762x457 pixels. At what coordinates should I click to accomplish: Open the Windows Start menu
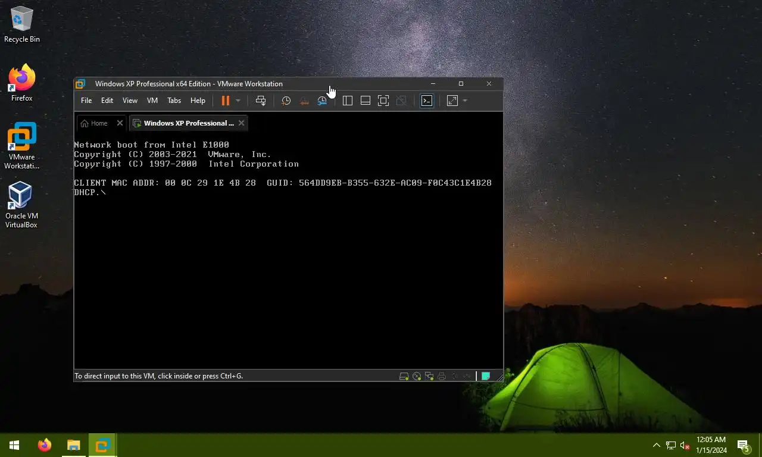coord(14,445)
